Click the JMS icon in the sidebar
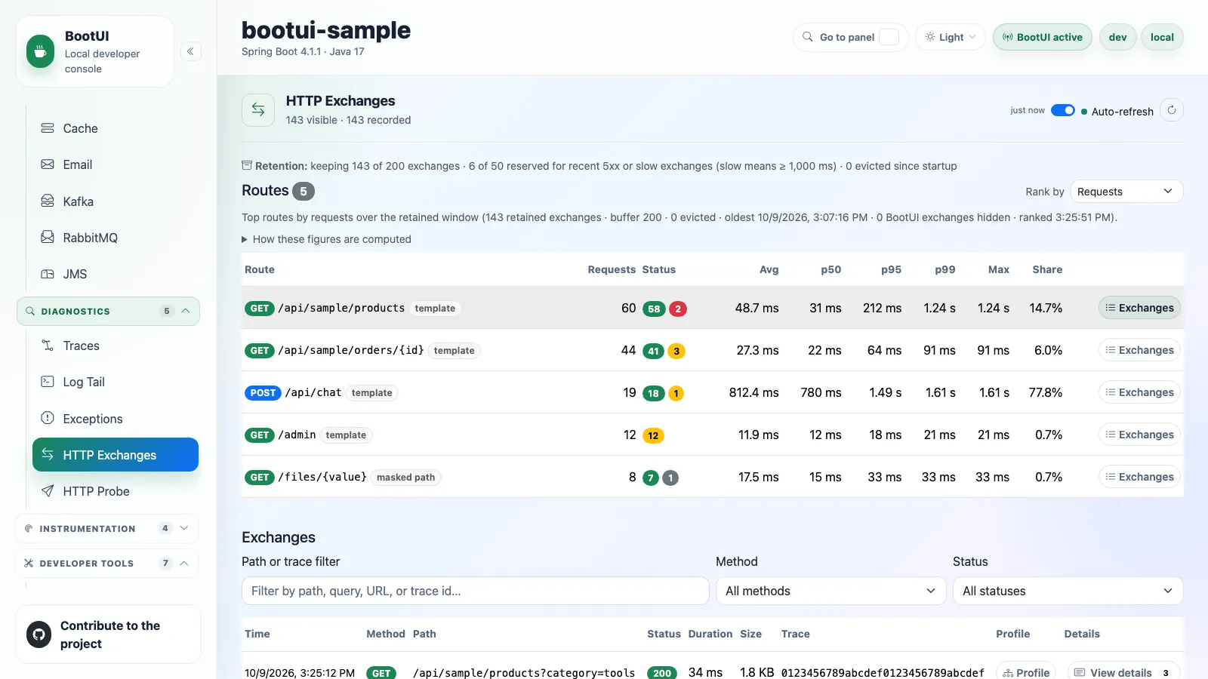Image resolution: width=1208 pixels, height=679 pixels. tap(48, 274)
